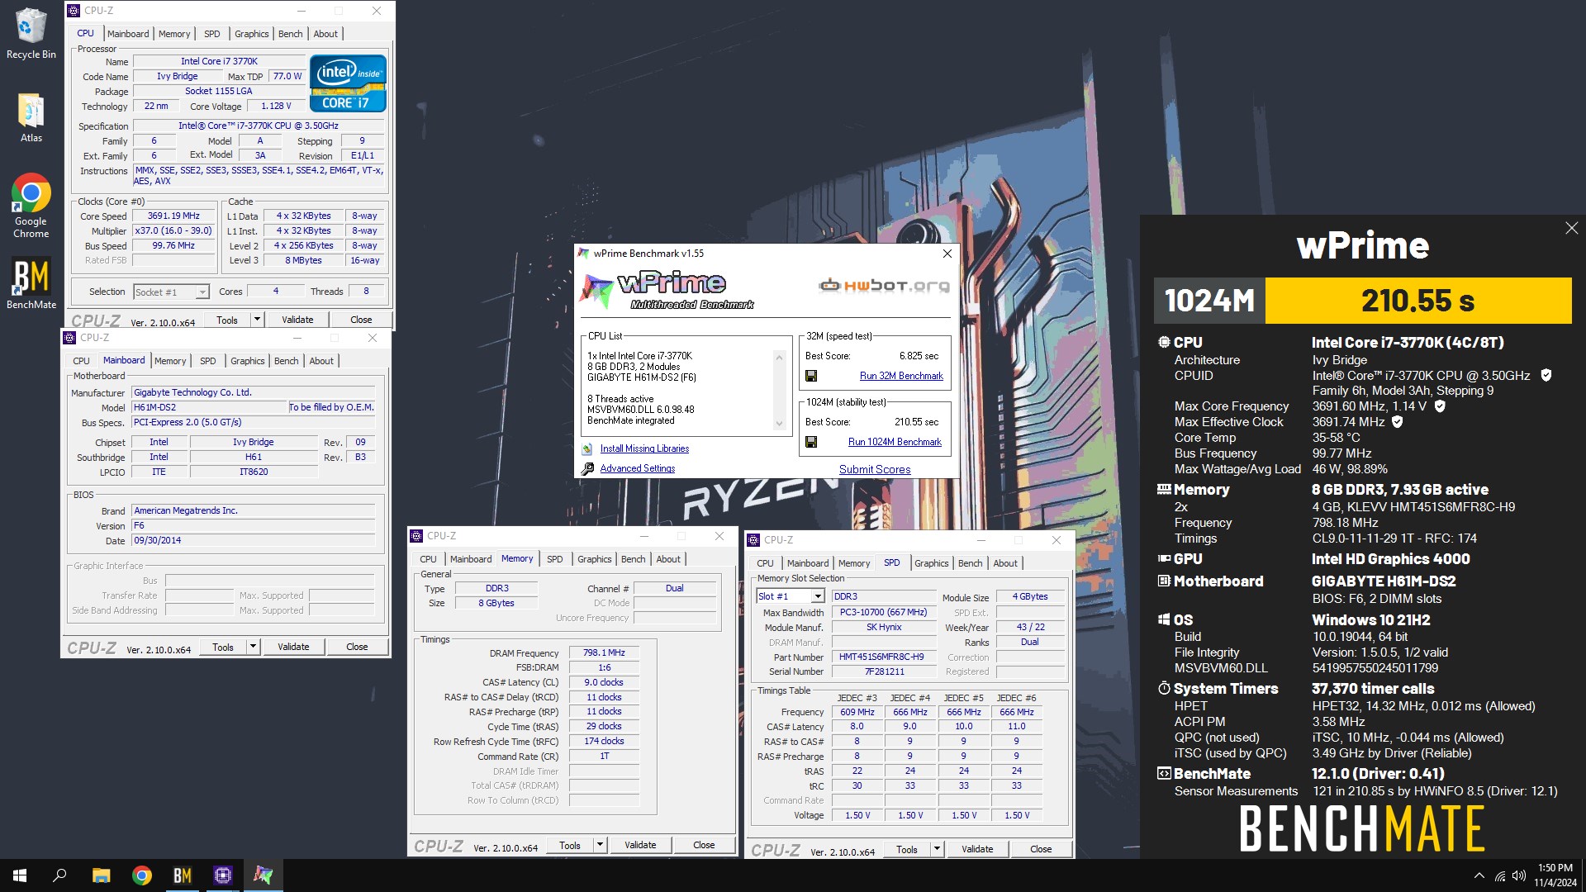Expand the Tools arrow in the Mainboard window
1586x892 pixels.
[x=253, y=647]
